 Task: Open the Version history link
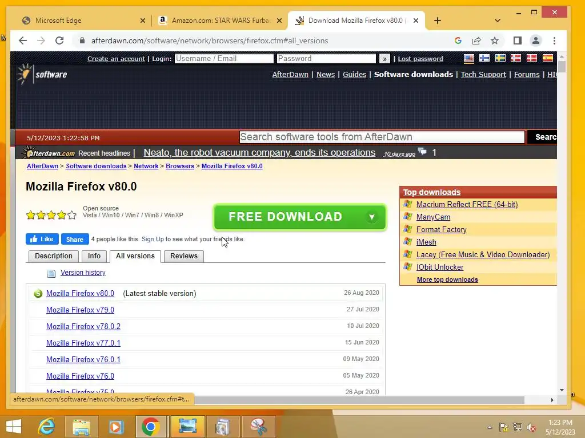pos(83,273)
